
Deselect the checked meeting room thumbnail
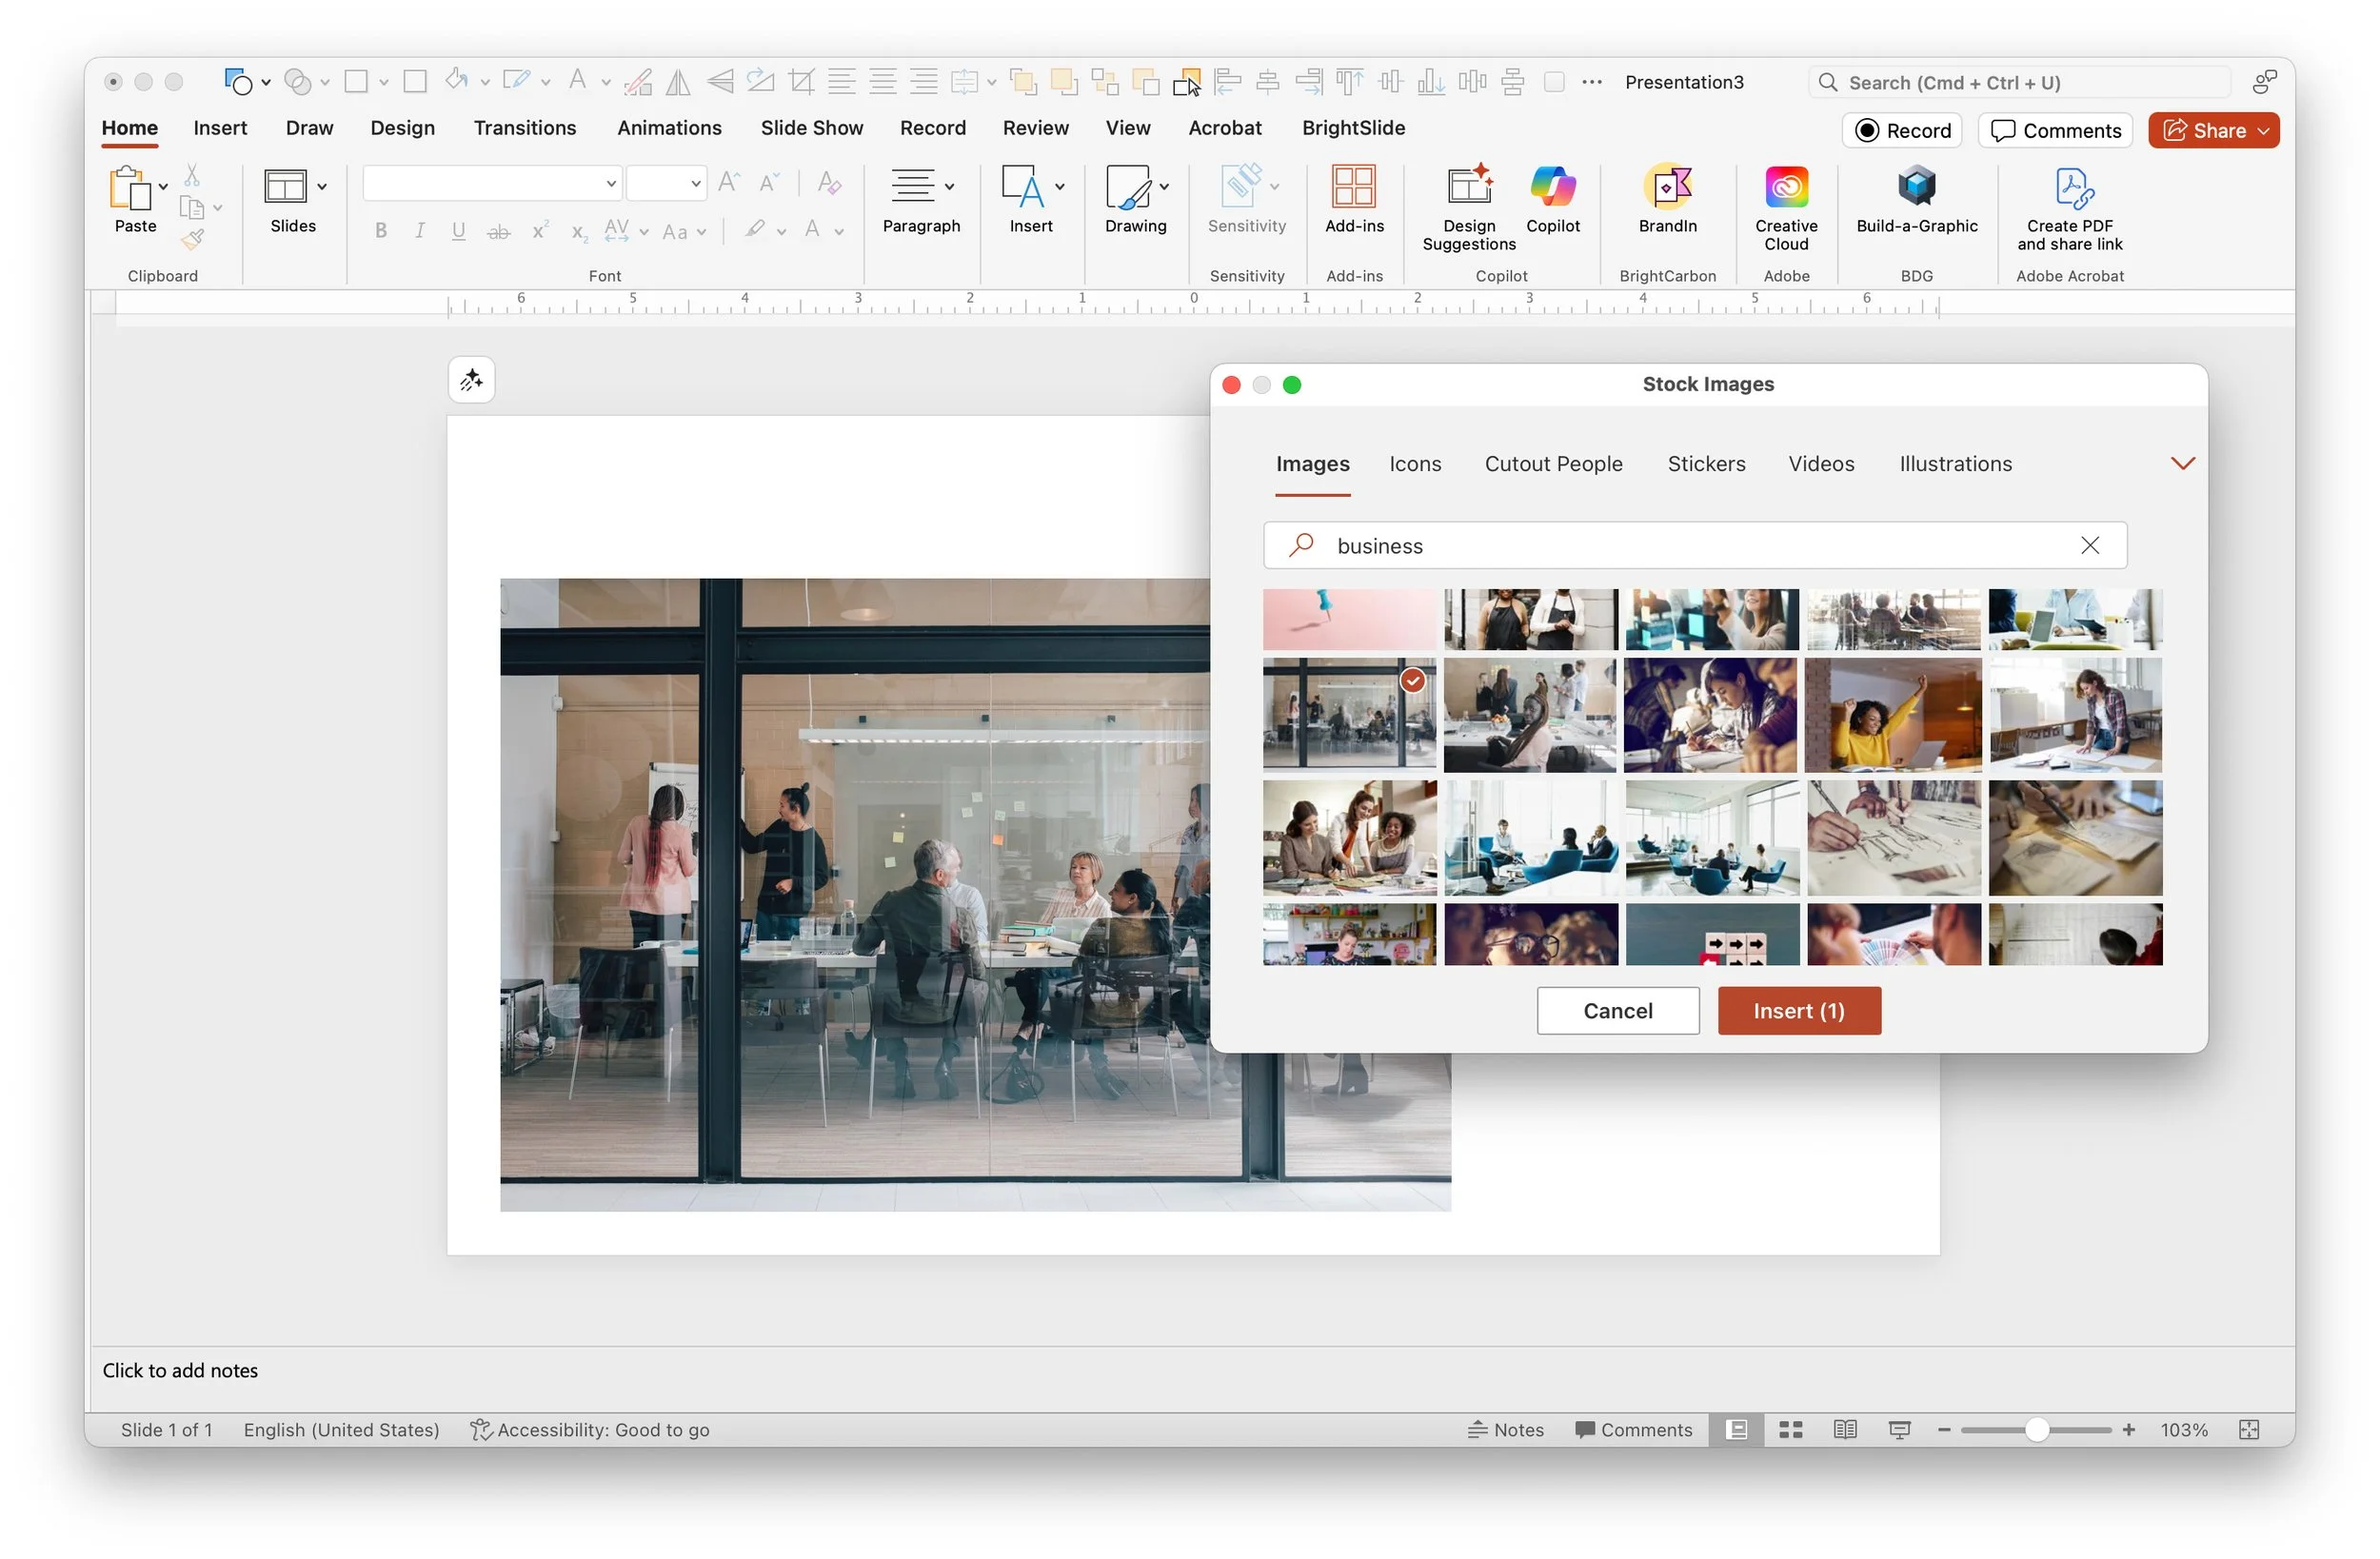1349,714
